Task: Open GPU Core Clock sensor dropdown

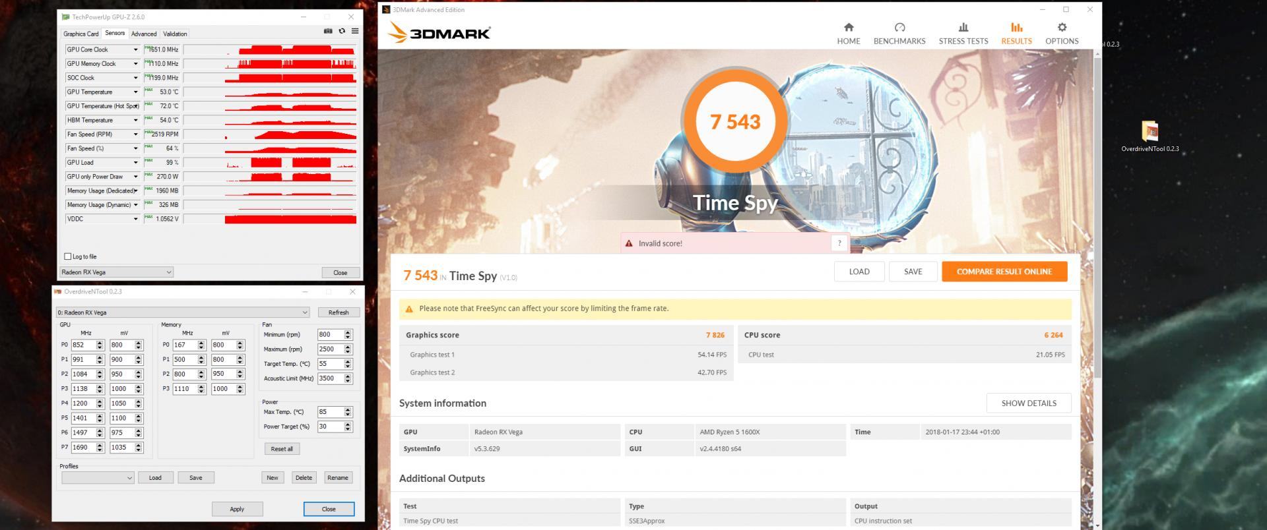Action: point(136,49)
